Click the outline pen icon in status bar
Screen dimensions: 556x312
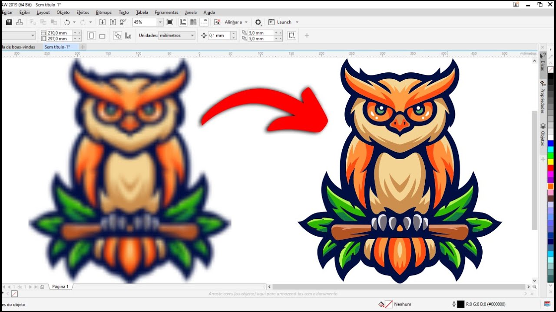click(x=454, y=304)
